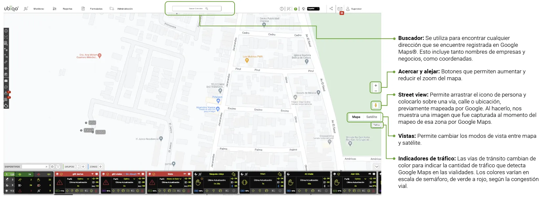This screenshot has width=543, height=201.
Task: Add a new group with Grupos plus
Action: [83, 167]
